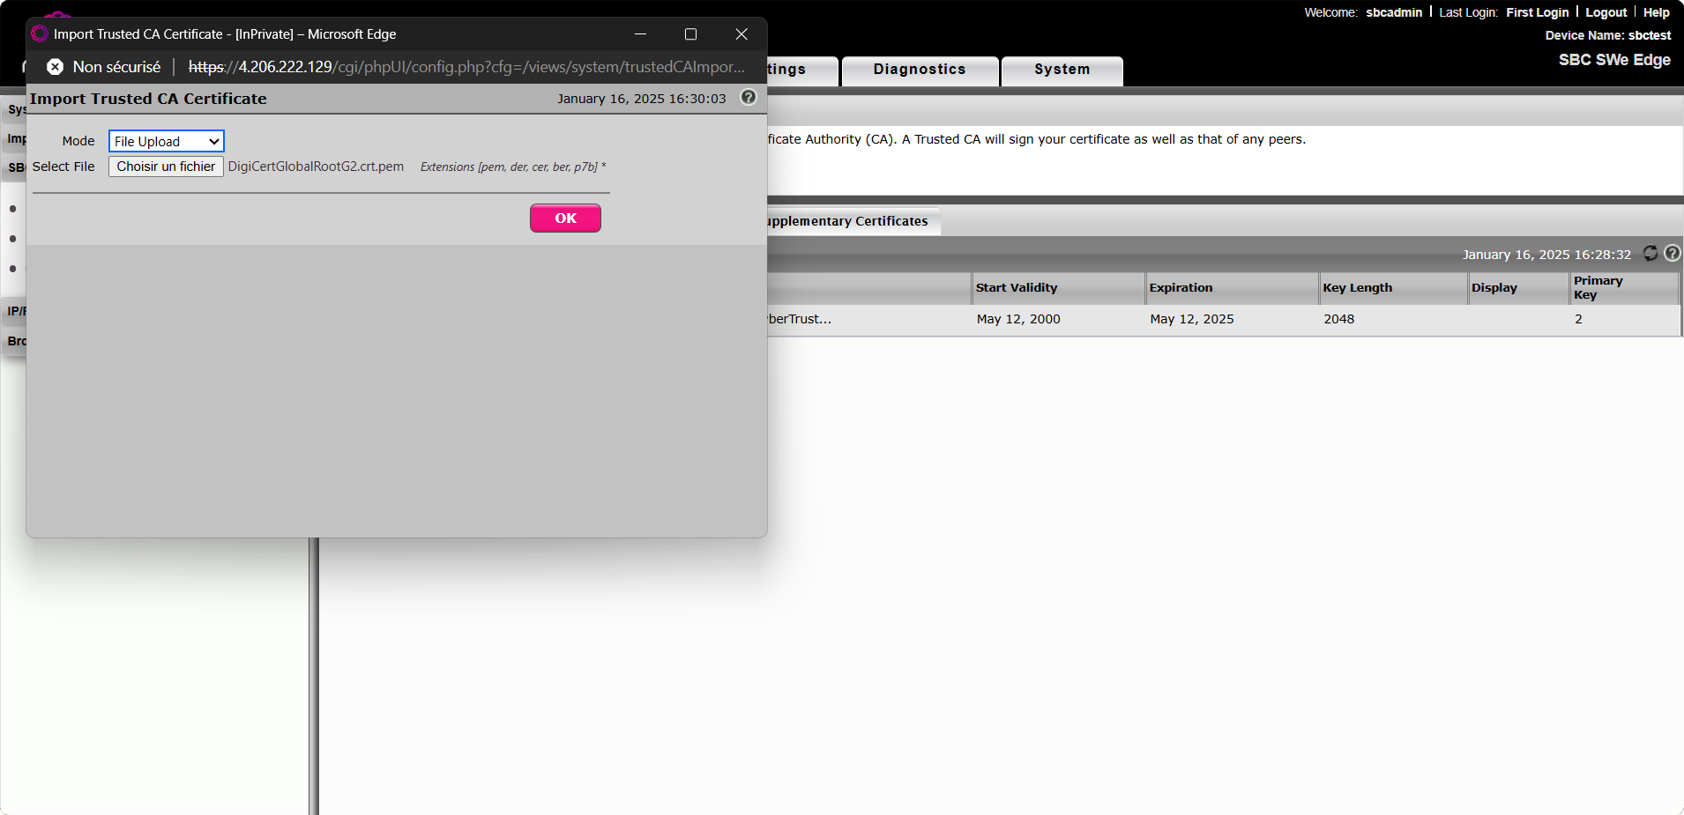Click the help icon in Import Trusted CA dialog

pos(749,98)
